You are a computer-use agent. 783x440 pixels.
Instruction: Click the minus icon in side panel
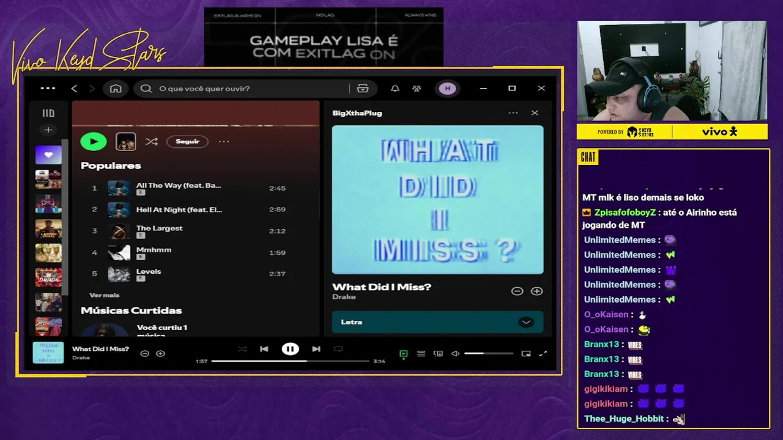[517, 291]
